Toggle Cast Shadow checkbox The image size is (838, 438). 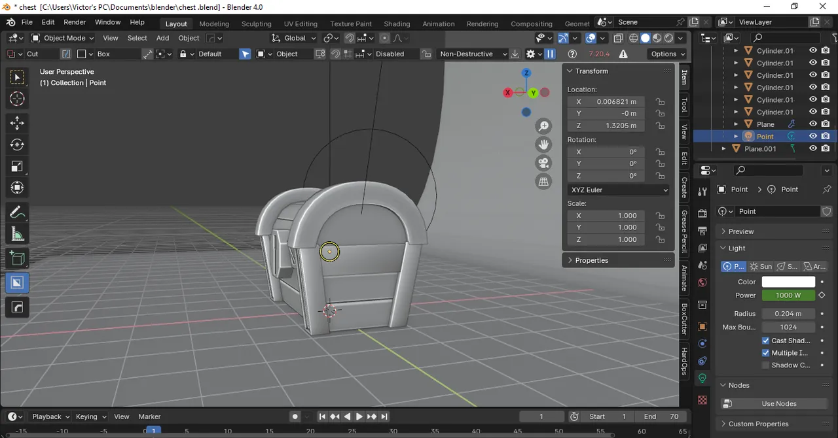pos(766,341)
